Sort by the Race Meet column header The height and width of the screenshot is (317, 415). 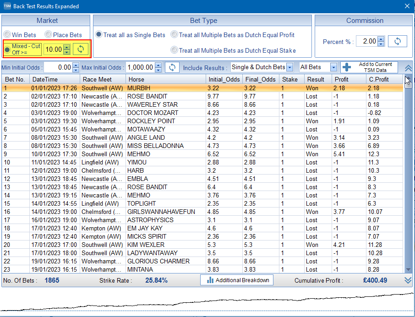point(97,79)
